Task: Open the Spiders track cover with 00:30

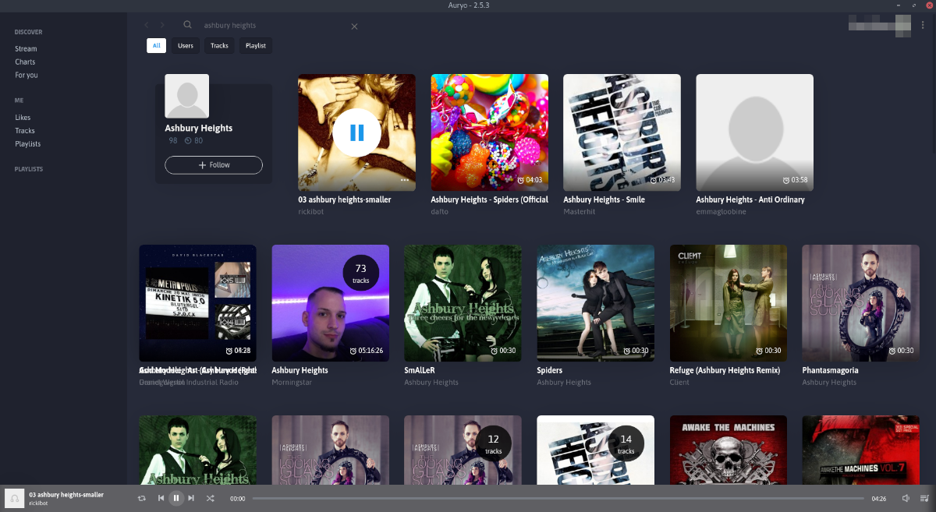Action: (x=595, y=303)
